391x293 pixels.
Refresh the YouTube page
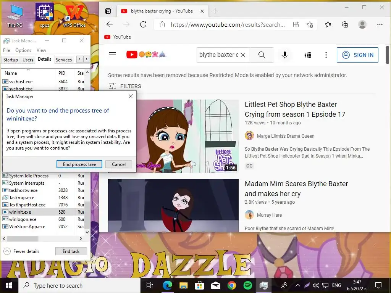[x=143, y=24]
